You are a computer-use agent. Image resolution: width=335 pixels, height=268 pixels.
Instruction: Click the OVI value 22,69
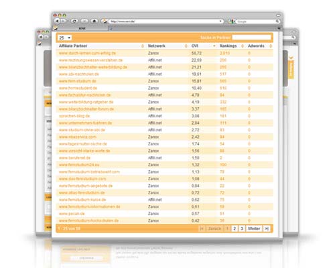pos(196,60)
